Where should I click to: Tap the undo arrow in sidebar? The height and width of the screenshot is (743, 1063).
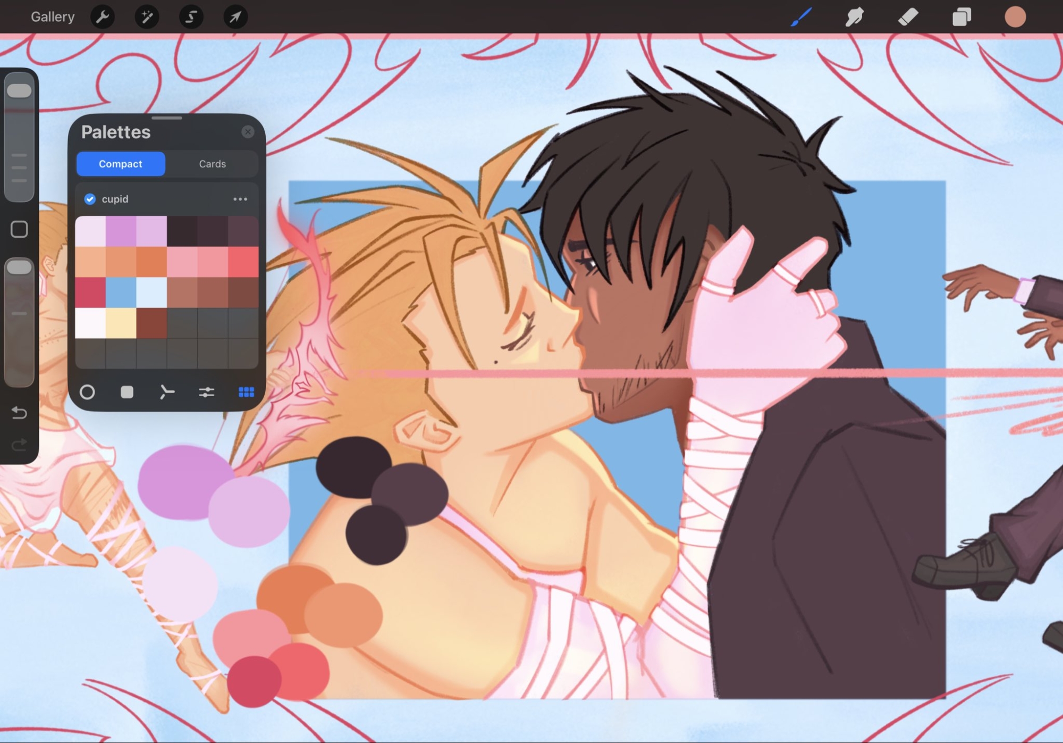pyautogui.click(x=19, y=413)
